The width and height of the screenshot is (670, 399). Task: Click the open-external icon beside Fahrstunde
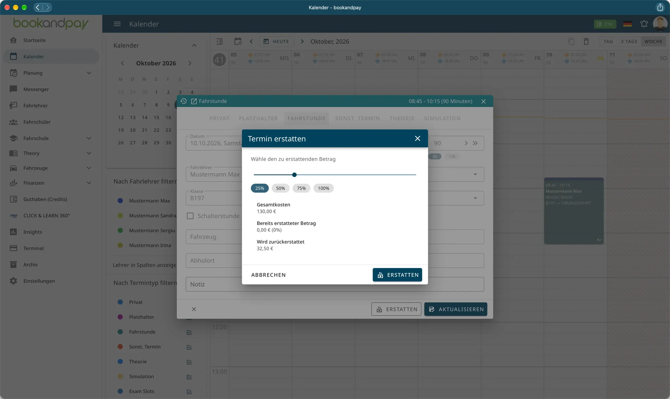click(x=194, y=101)
